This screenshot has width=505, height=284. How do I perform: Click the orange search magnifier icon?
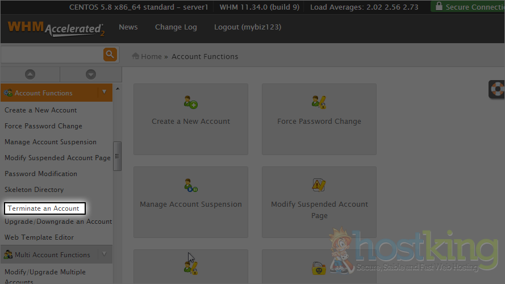point(110,55)
